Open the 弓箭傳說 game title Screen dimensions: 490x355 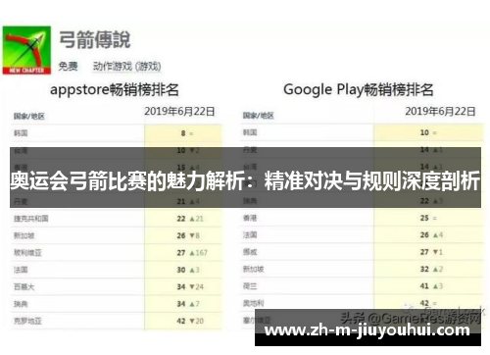click(x=95, y=40)
